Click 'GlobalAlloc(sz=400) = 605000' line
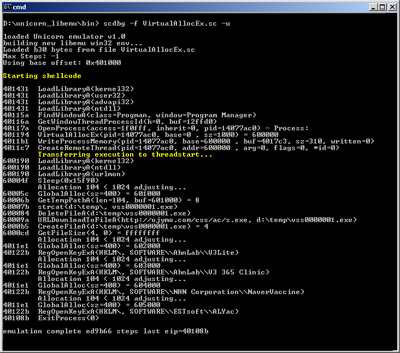This screenshot has width=400, height=353. pyautogui.click(x=81, y=305)
